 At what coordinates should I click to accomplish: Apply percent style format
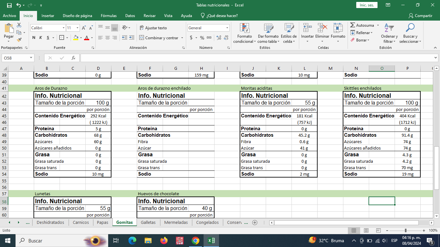pyautogui.click(x=202, y=38)
